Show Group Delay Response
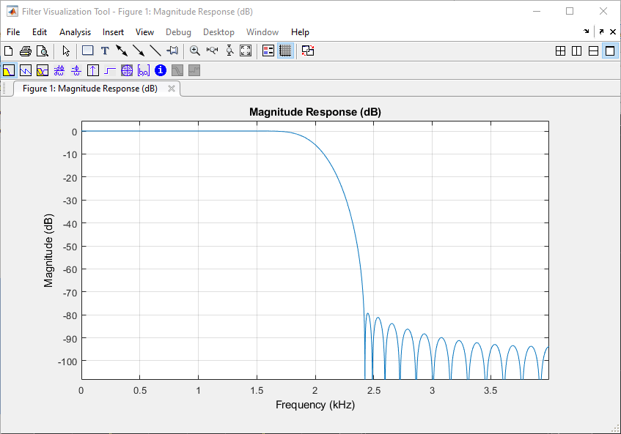Image resolution: width=621 pixels, height=434 pixels. point(59,71)
